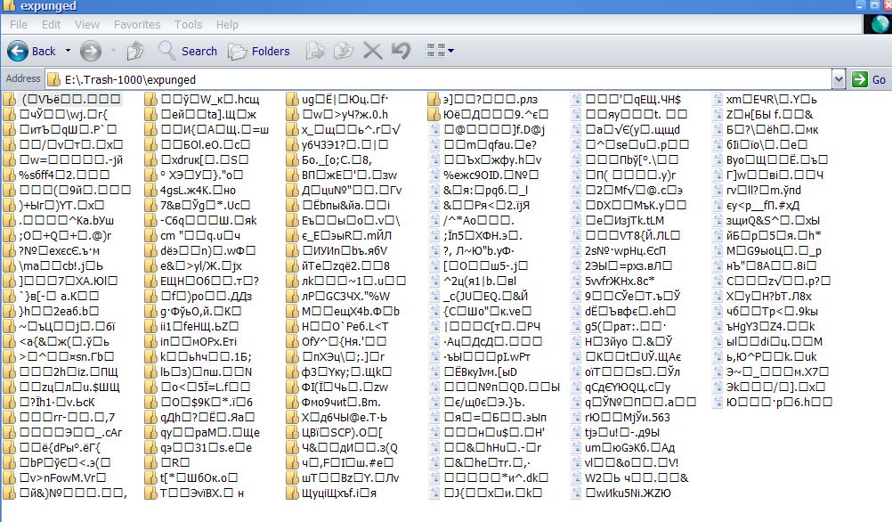The width and height of the screenshot is (892, 522).
Task: Select the file named rЮ□□МjЎи.563
Action: 620,417
